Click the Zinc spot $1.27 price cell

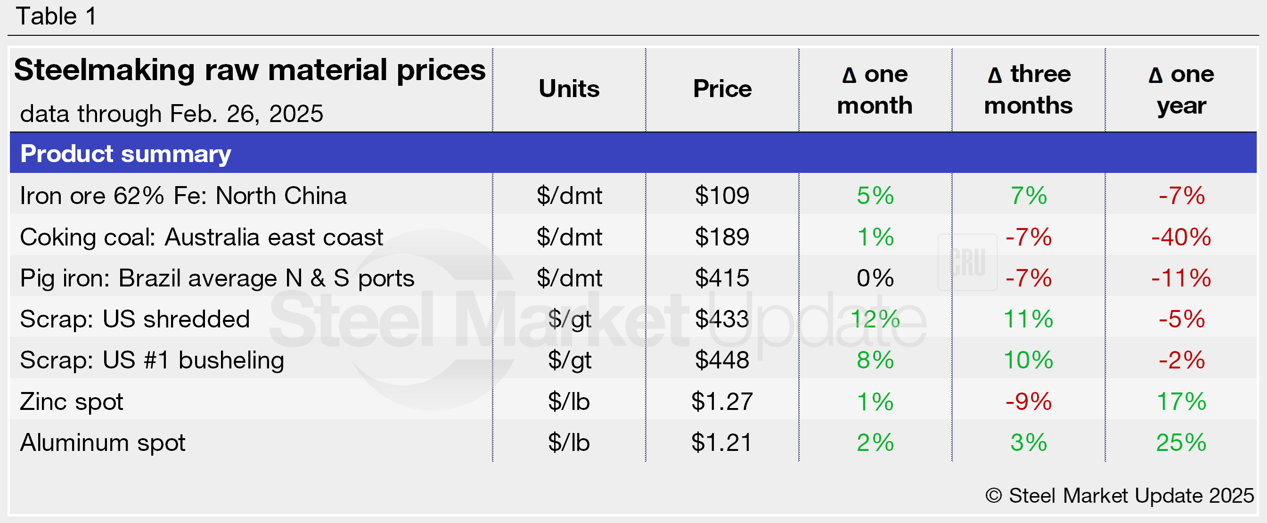tap(722, 401)
